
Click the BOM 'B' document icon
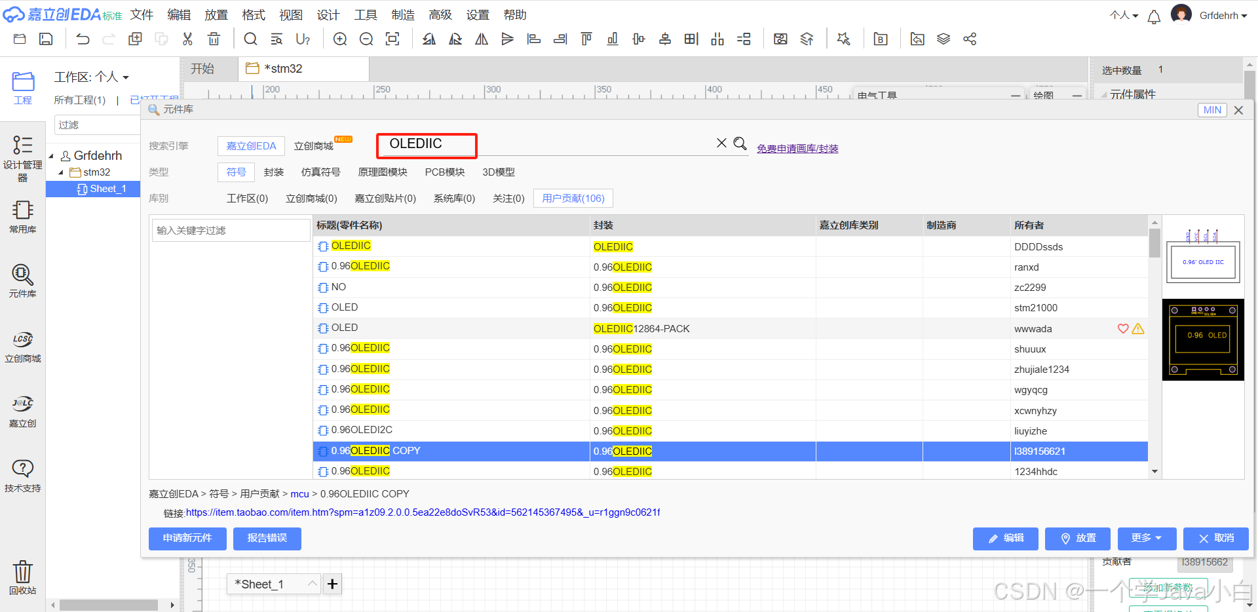pos(881,39)
